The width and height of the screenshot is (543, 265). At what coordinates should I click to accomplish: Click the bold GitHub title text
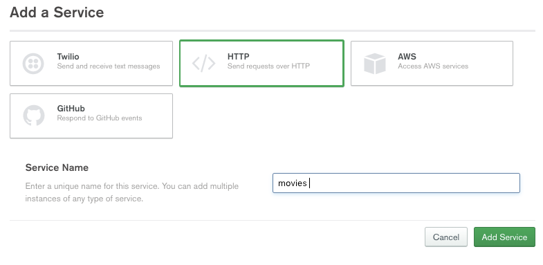click(71, 109)
